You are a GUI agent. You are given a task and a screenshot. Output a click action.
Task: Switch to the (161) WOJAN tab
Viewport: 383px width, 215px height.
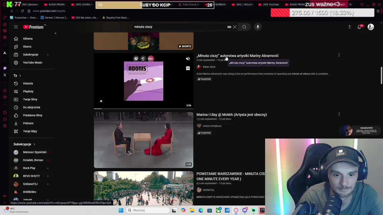coord(242,4)
